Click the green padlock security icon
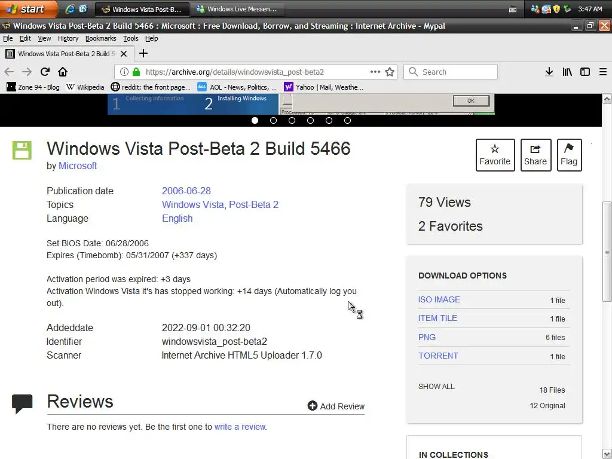 pos(136,72)
